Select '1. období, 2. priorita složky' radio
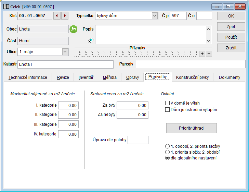The width and height of the screenshot is (249, 192). point(167,146)
